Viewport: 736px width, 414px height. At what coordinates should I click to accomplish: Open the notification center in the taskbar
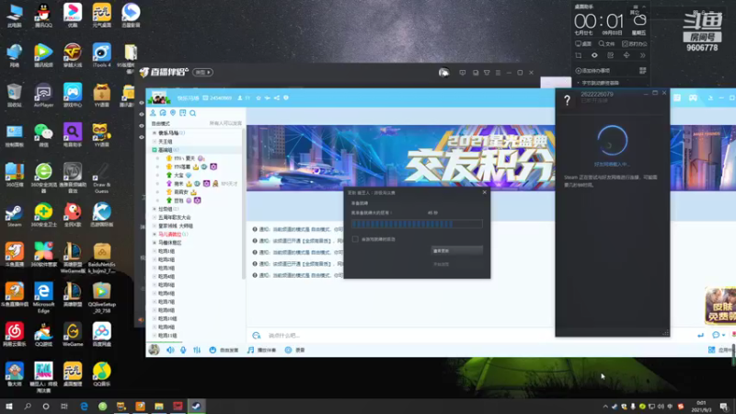[724, 407]
